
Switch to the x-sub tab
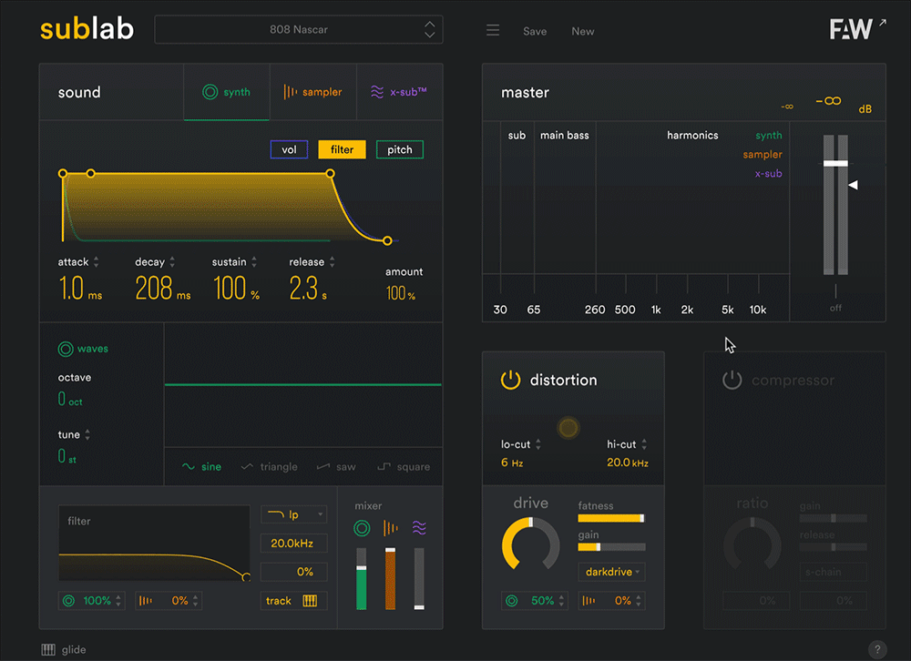(399, 92)
